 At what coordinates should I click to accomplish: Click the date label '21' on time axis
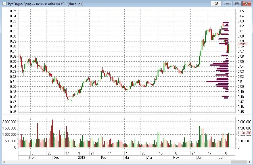pyautogui.click(x=92, y=153)
